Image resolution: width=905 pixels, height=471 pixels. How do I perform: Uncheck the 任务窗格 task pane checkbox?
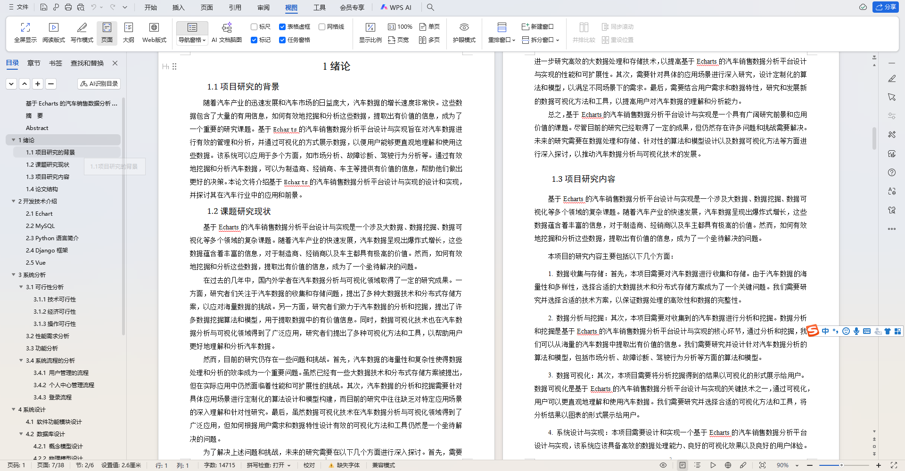click(282, 40)
